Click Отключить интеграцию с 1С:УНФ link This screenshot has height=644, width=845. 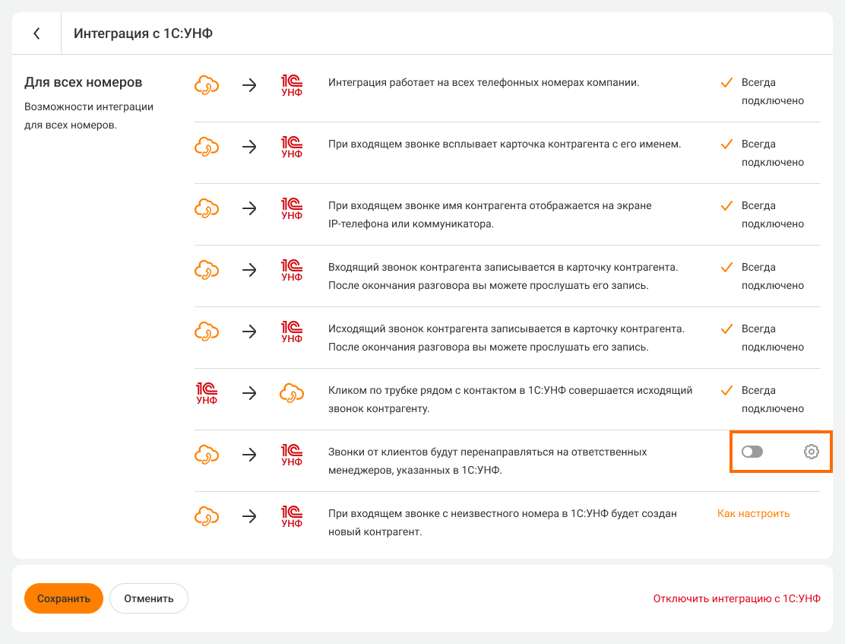[x=736, y=598]
